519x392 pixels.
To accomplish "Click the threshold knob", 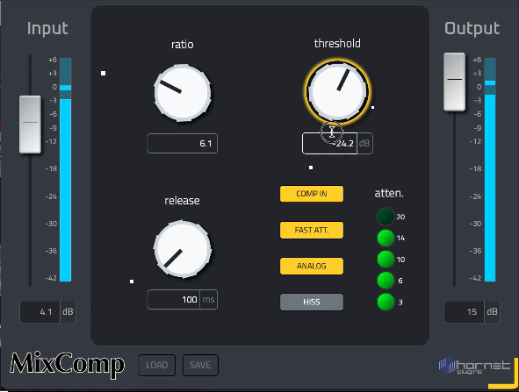I will point(337,91).
